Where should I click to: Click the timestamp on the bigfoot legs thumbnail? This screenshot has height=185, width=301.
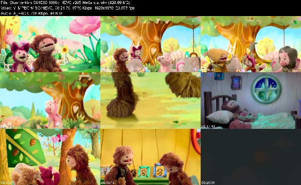tap(108, 126)
